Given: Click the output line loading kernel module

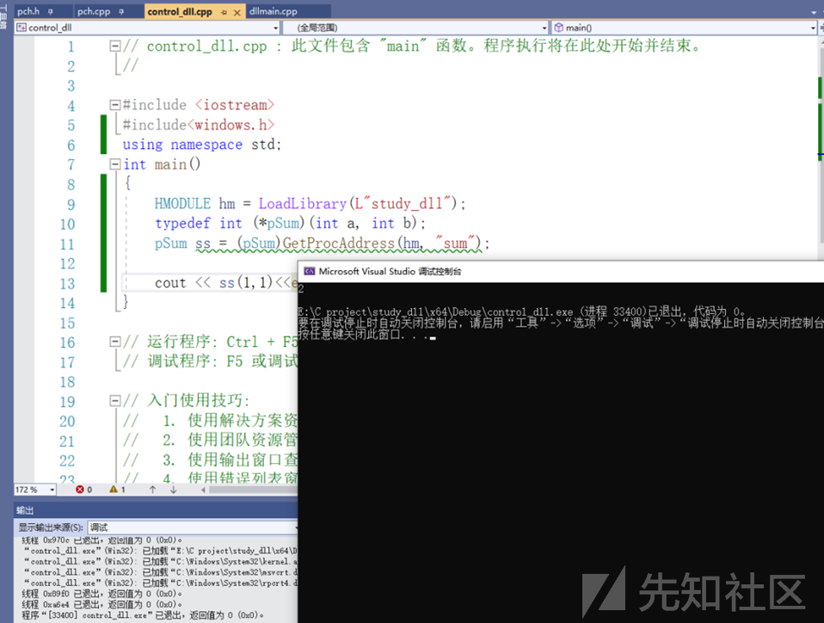Looking at the screenshot, I should 160,562.
